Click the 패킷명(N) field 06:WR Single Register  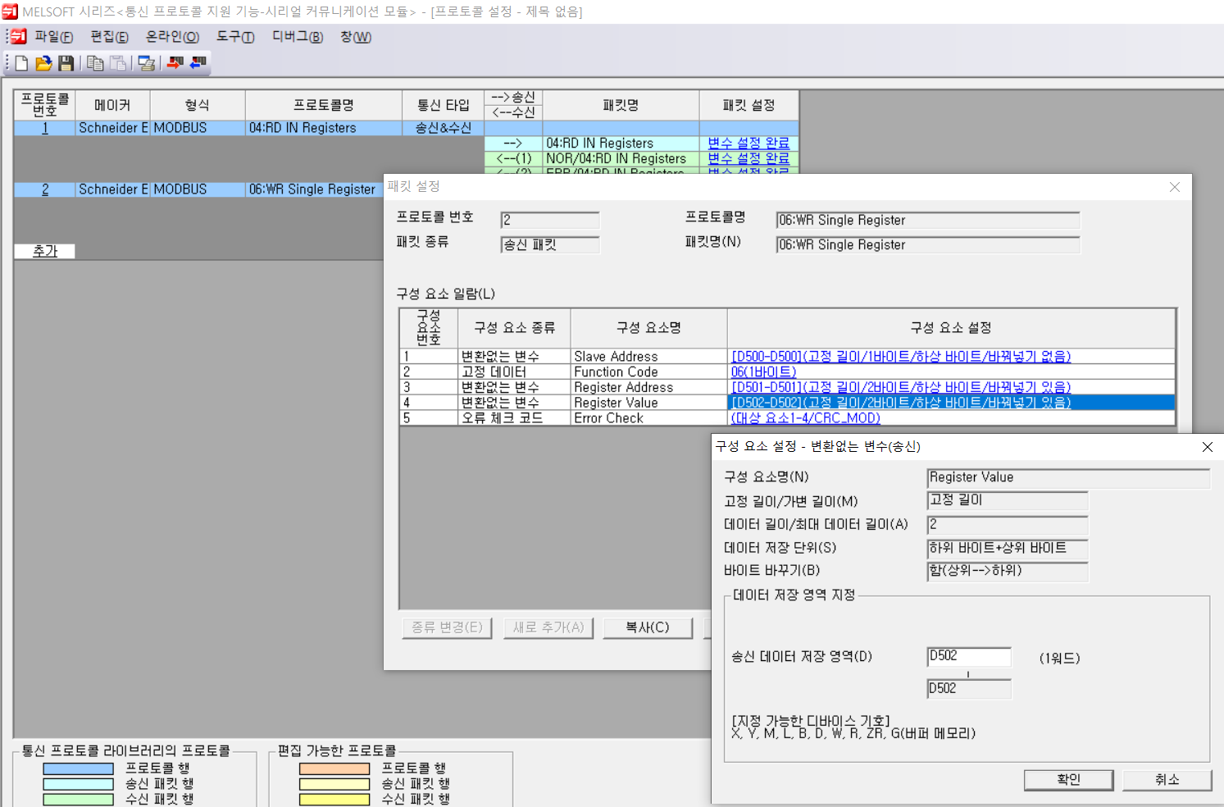click(928, 244)
